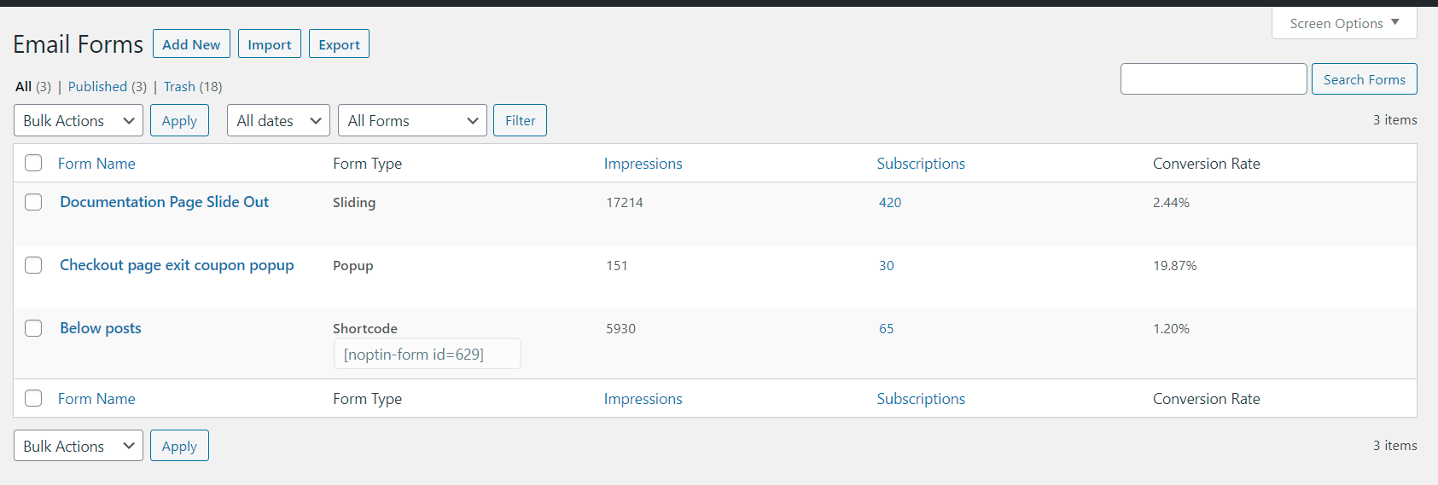Tick the Below posts row checkbox

33,328
